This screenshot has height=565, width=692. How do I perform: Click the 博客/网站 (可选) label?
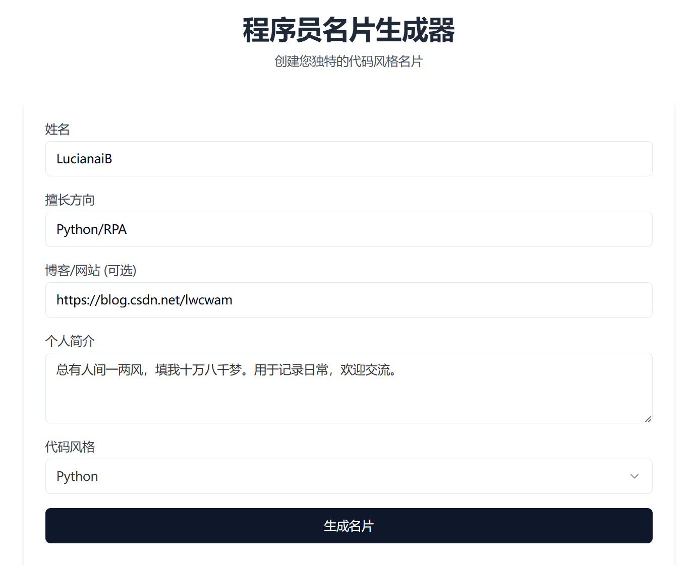tap(91, 271)
